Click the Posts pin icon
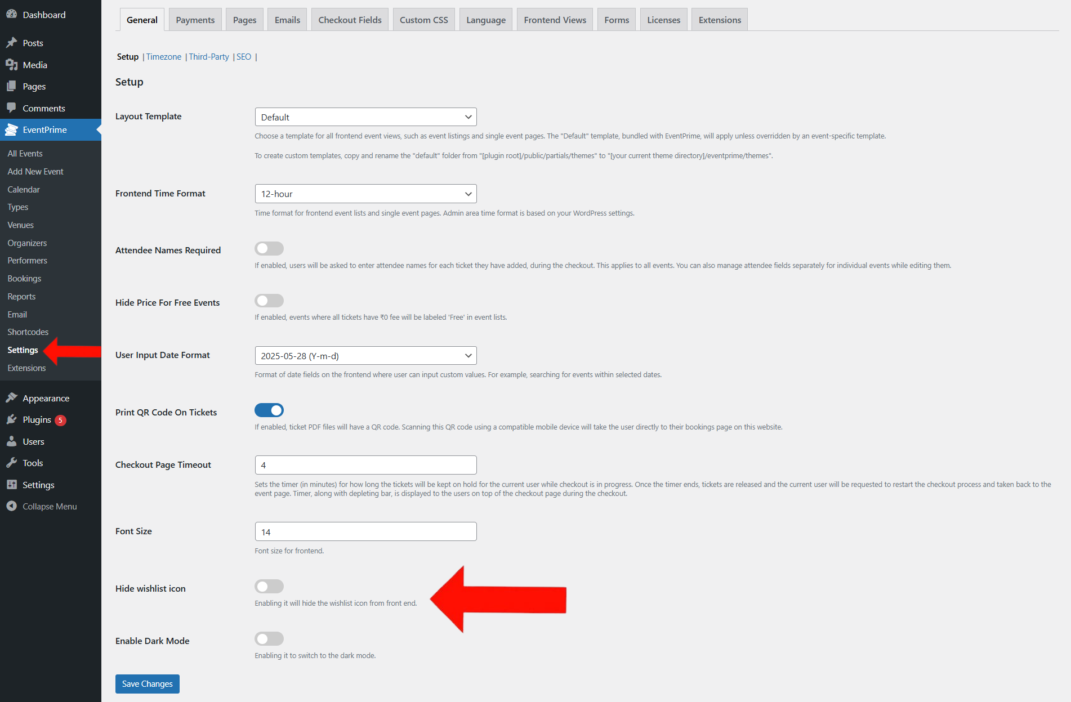 (11, 43)
